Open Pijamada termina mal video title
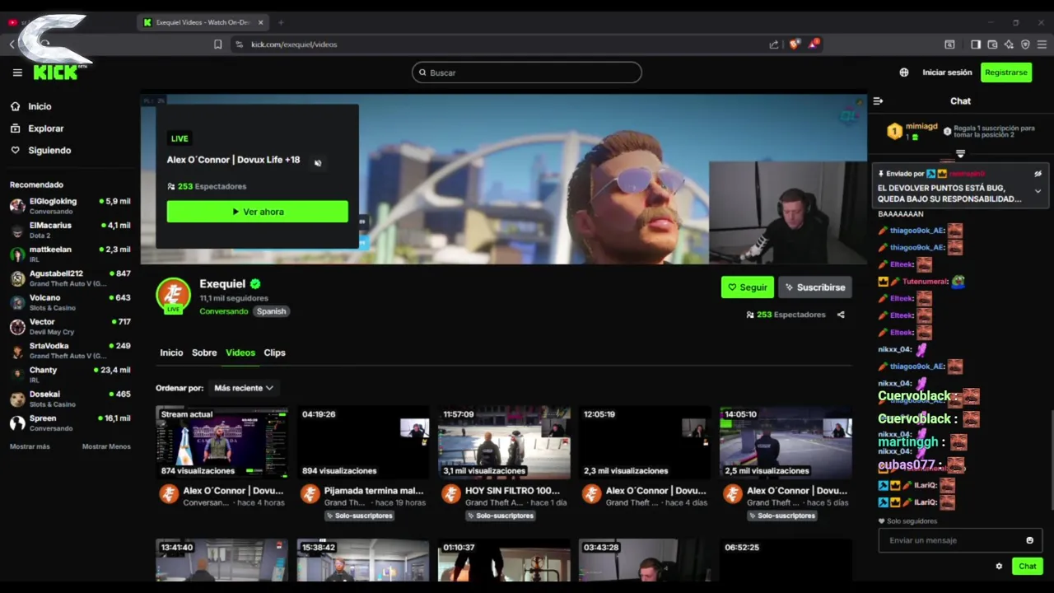 [x=374, y=491]
